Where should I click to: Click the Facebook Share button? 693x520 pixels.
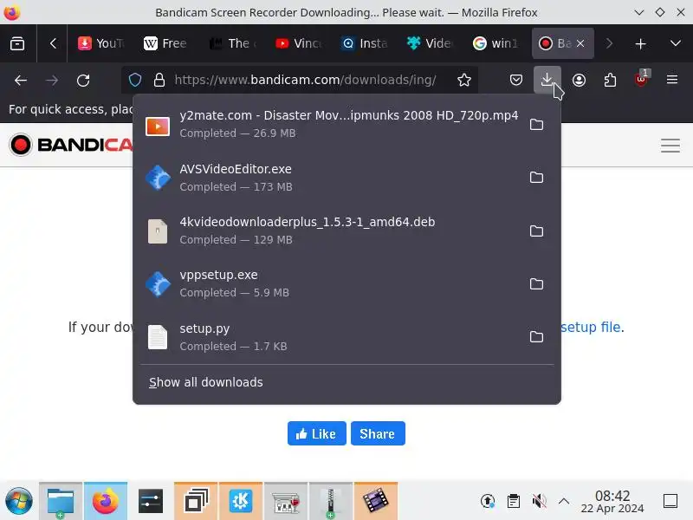[378, 433]
